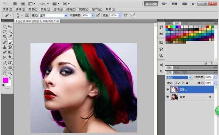Viewport: 219px width, 135px height.
Task: Select the Zoom tool in toolbox
Action: (10, 73)
